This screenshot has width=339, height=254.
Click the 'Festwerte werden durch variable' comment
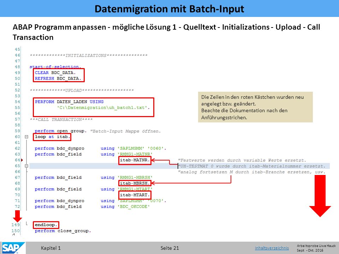[242, 160]
